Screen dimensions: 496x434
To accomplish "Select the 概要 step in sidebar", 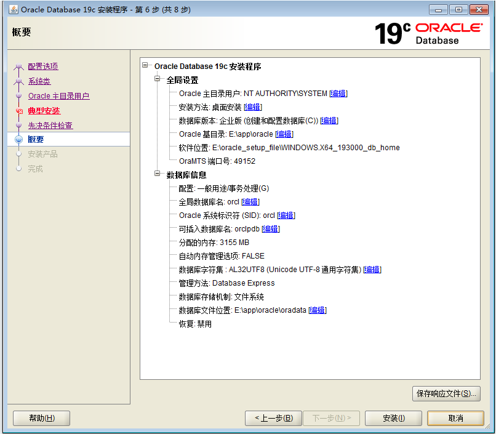I will pyautogui.click(x=36, y=140).
